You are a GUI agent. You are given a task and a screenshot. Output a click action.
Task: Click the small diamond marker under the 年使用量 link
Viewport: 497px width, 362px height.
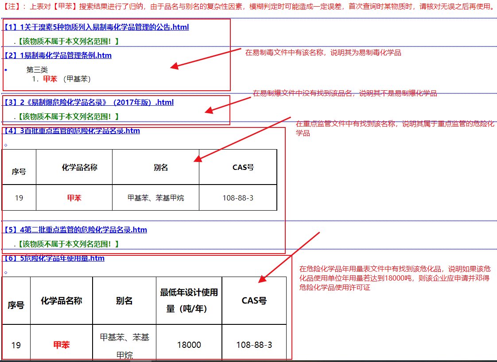tap(6, 272)
